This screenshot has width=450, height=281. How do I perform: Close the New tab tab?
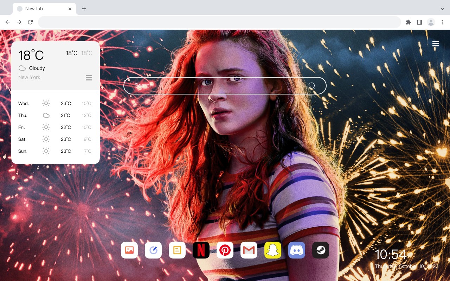70,9
